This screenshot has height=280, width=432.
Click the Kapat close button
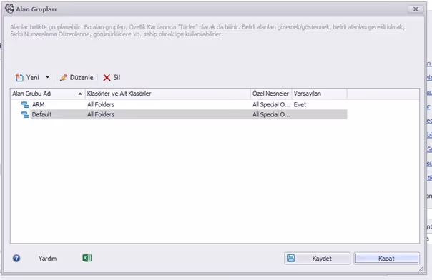tap(386, 259)
